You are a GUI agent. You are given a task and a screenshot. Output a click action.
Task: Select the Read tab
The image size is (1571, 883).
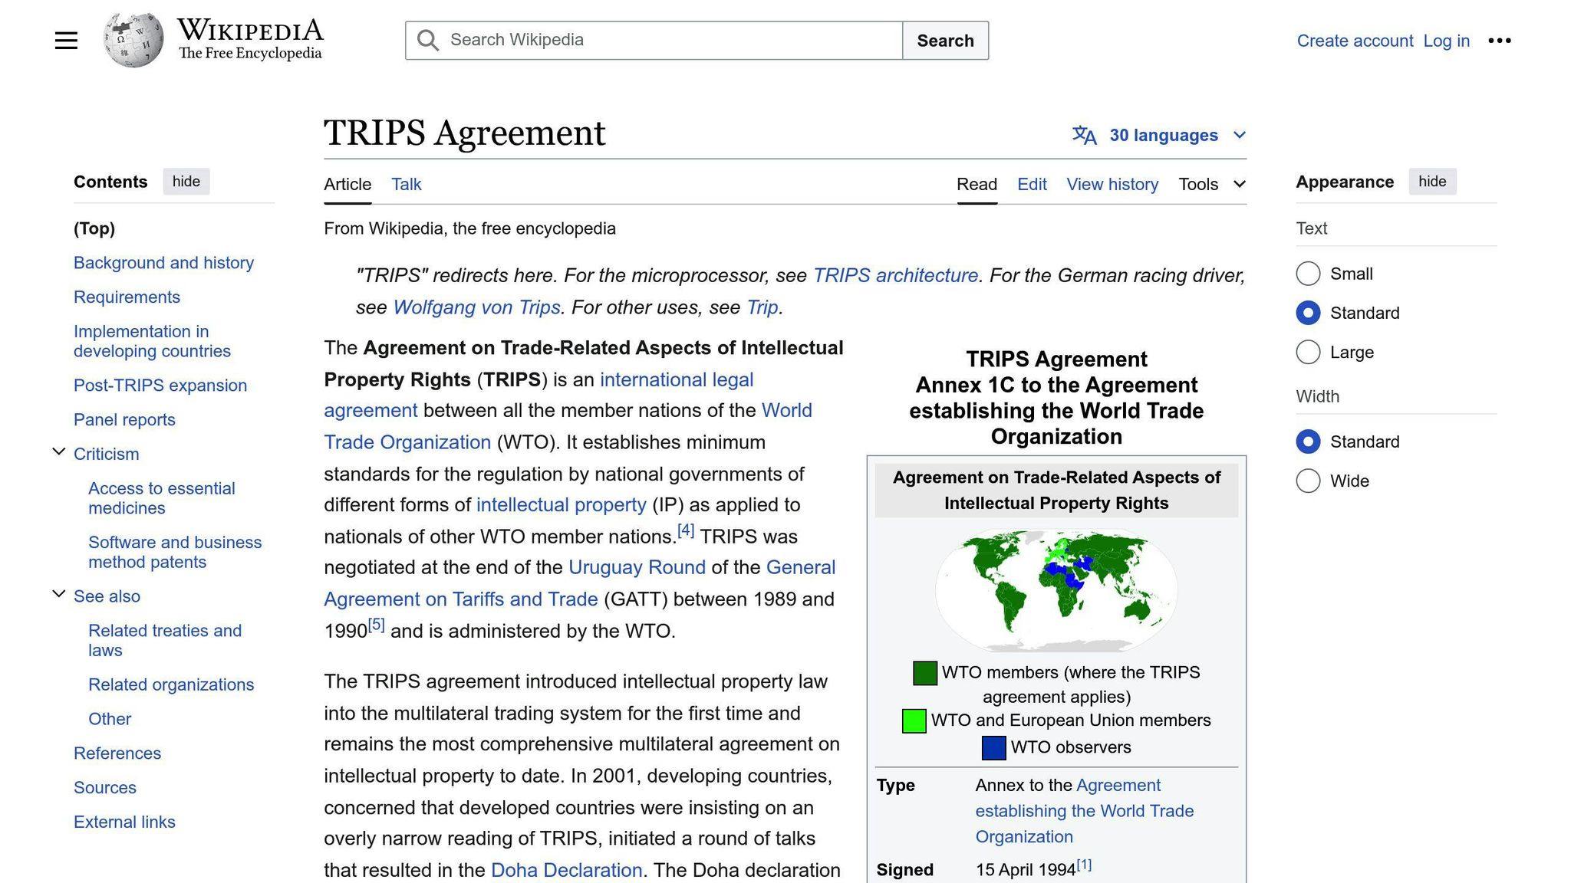click(x=977, y=184)
